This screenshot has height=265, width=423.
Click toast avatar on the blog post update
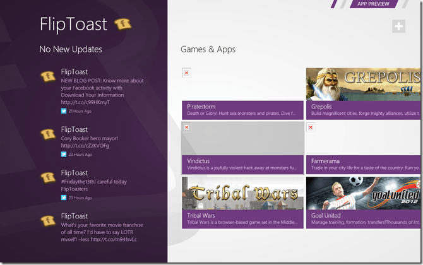point(48,77)
